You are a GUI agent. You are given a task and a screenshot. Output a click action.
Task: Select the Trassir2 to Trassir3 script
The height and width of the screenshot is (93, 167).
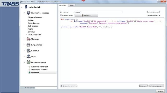(39, 69)
